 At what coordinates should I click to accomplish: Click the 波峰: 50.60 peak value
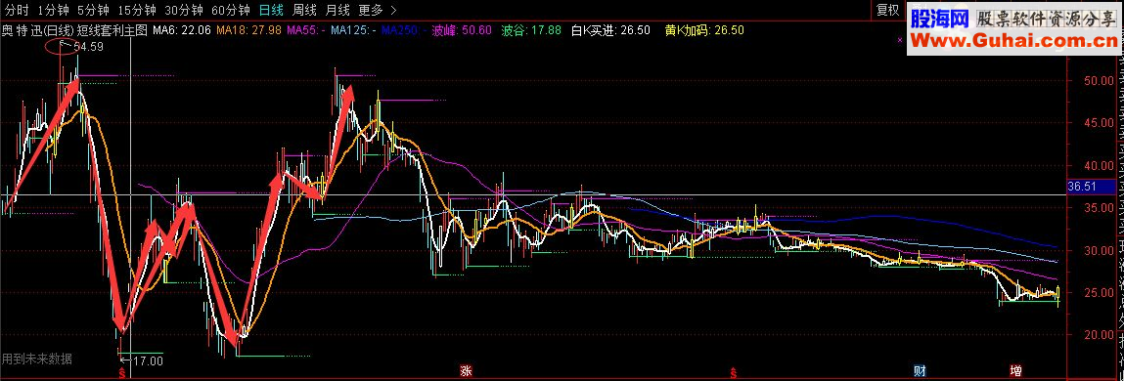pyautogui.click(x=462, y=30)
